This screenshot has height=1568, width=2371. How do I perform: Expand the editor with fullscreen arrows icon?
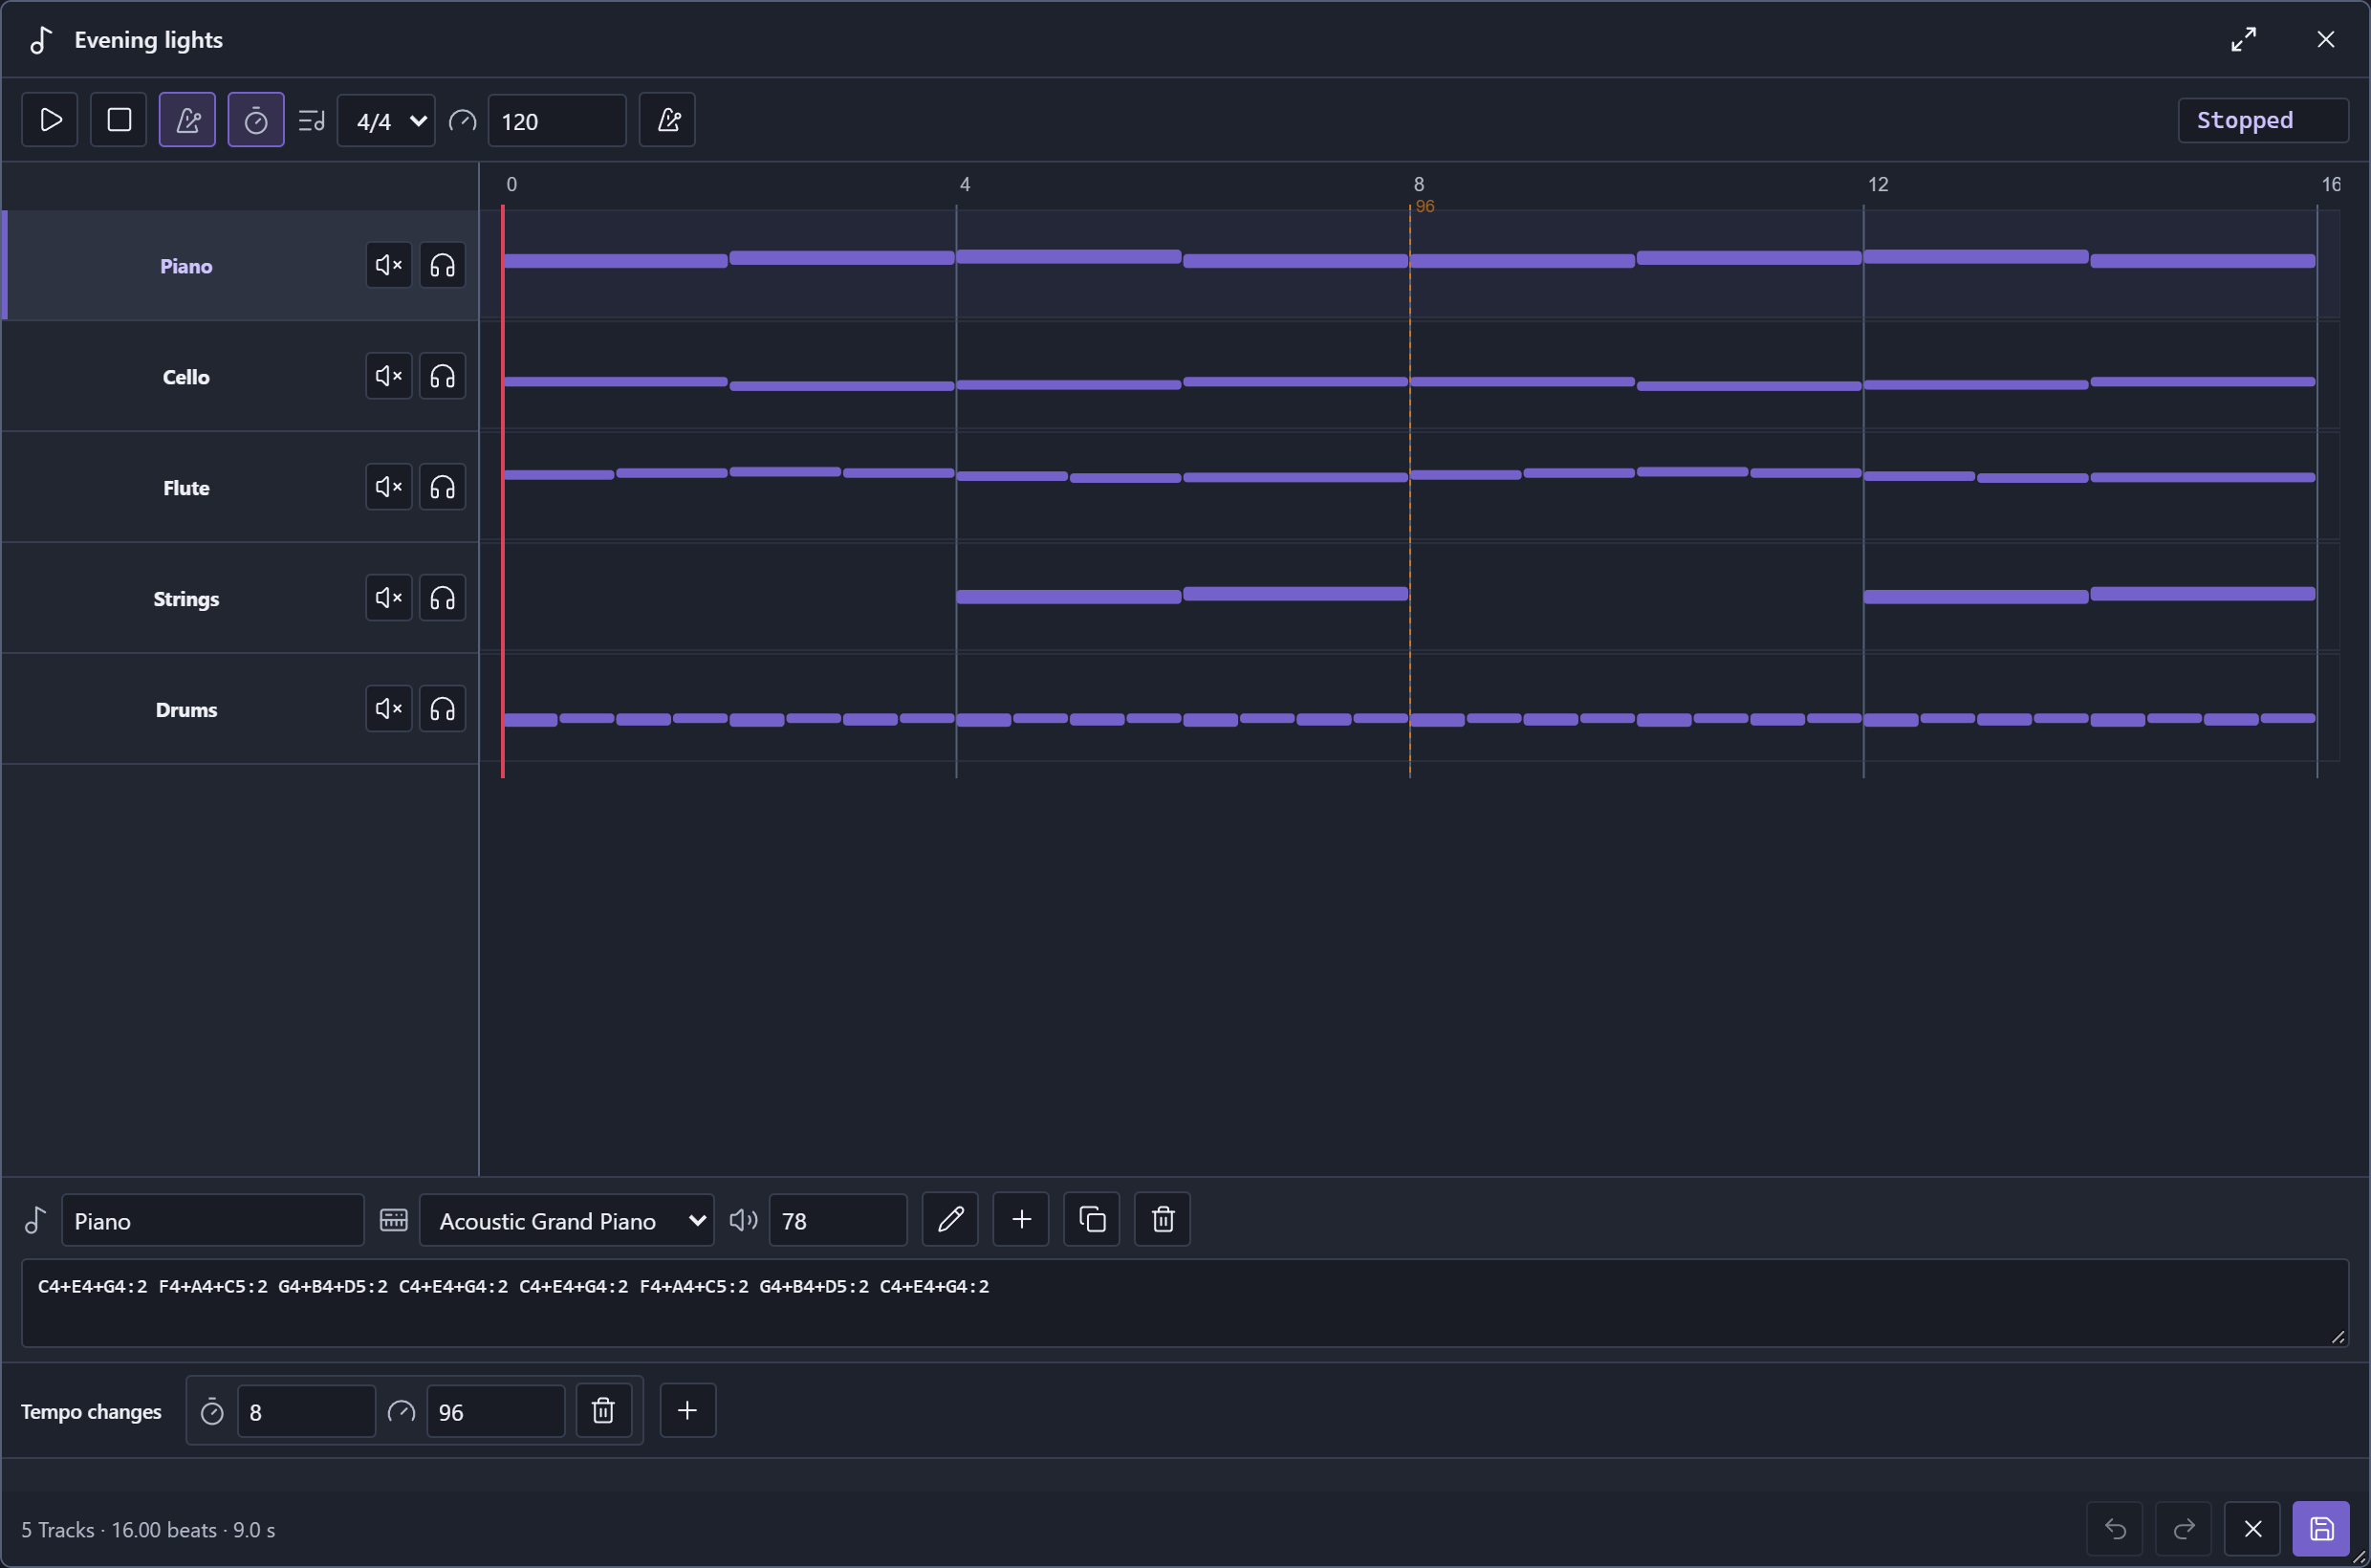point(2244,39)
